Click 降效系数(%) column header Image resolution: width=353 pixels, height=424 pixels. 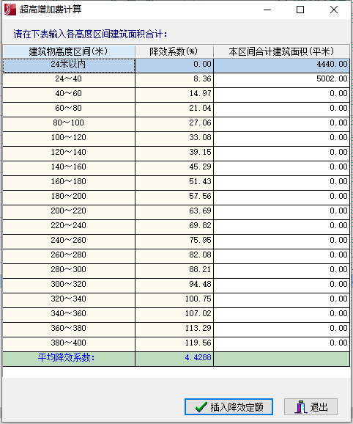pos(174,51)
